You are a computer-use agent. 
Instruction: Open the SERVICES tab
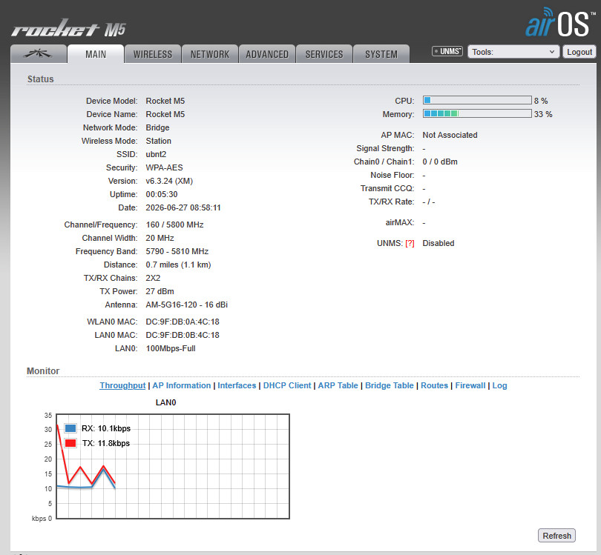(x=324, y=54)
